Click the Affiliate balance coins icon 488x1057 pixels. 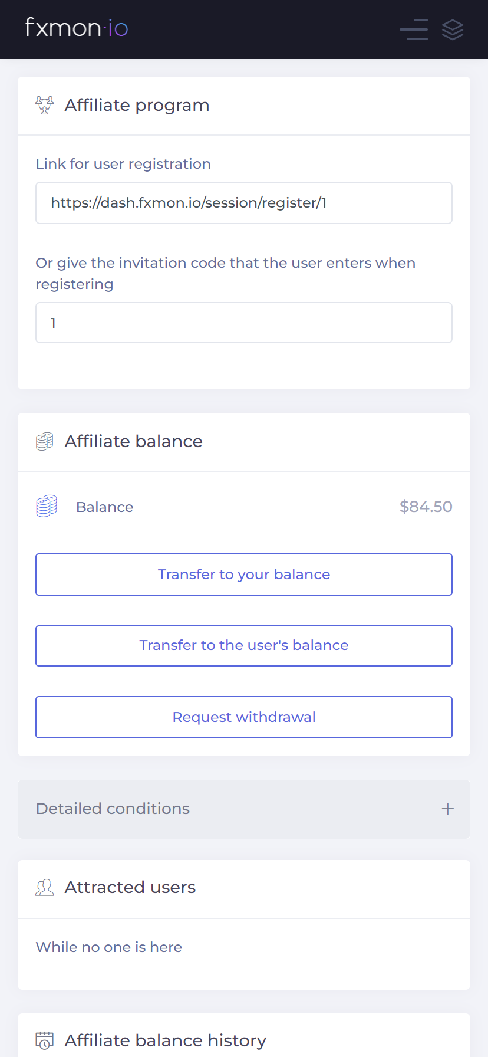click(x=44, y=441)
